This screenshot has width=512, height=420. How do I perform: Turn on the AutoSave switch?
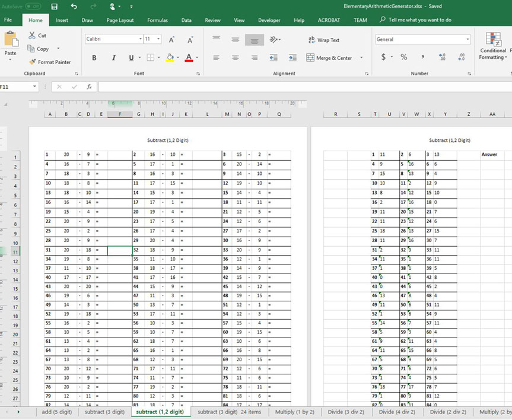pos(33,6)
